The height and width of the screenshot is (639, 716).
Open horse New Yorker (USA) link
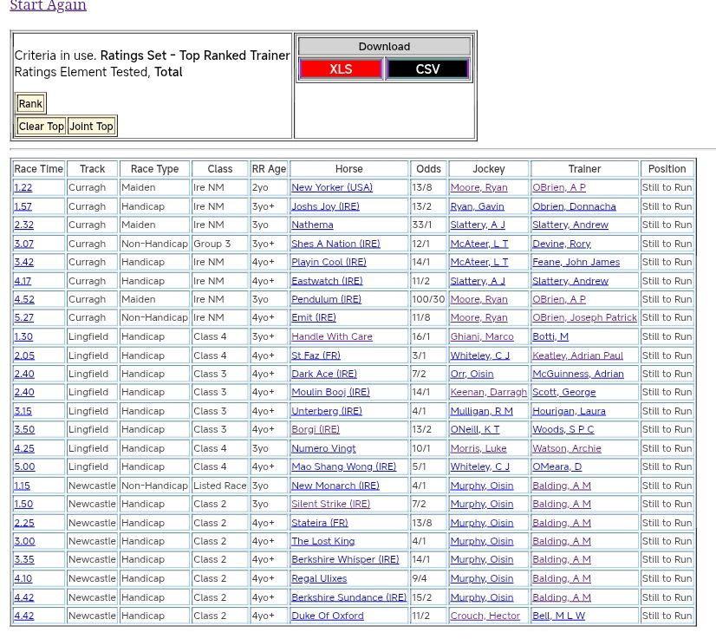click(332, 187)
